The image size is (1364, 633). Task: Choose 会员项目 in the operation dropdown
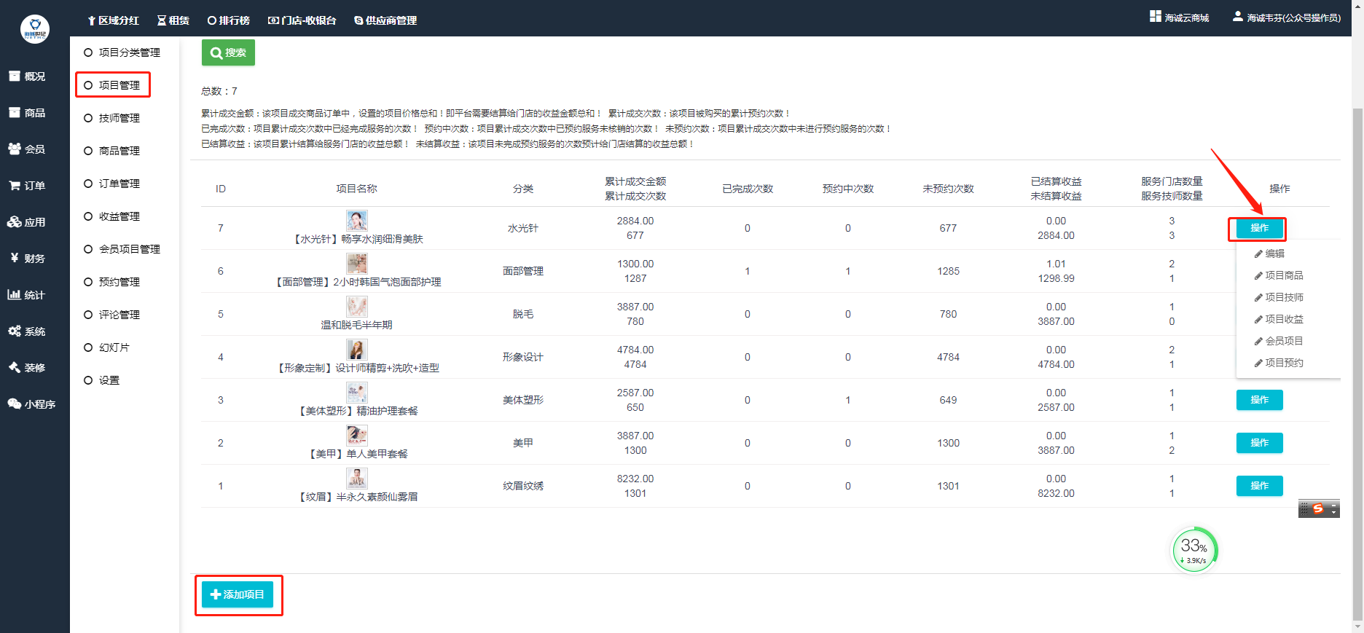(1279, 341)
